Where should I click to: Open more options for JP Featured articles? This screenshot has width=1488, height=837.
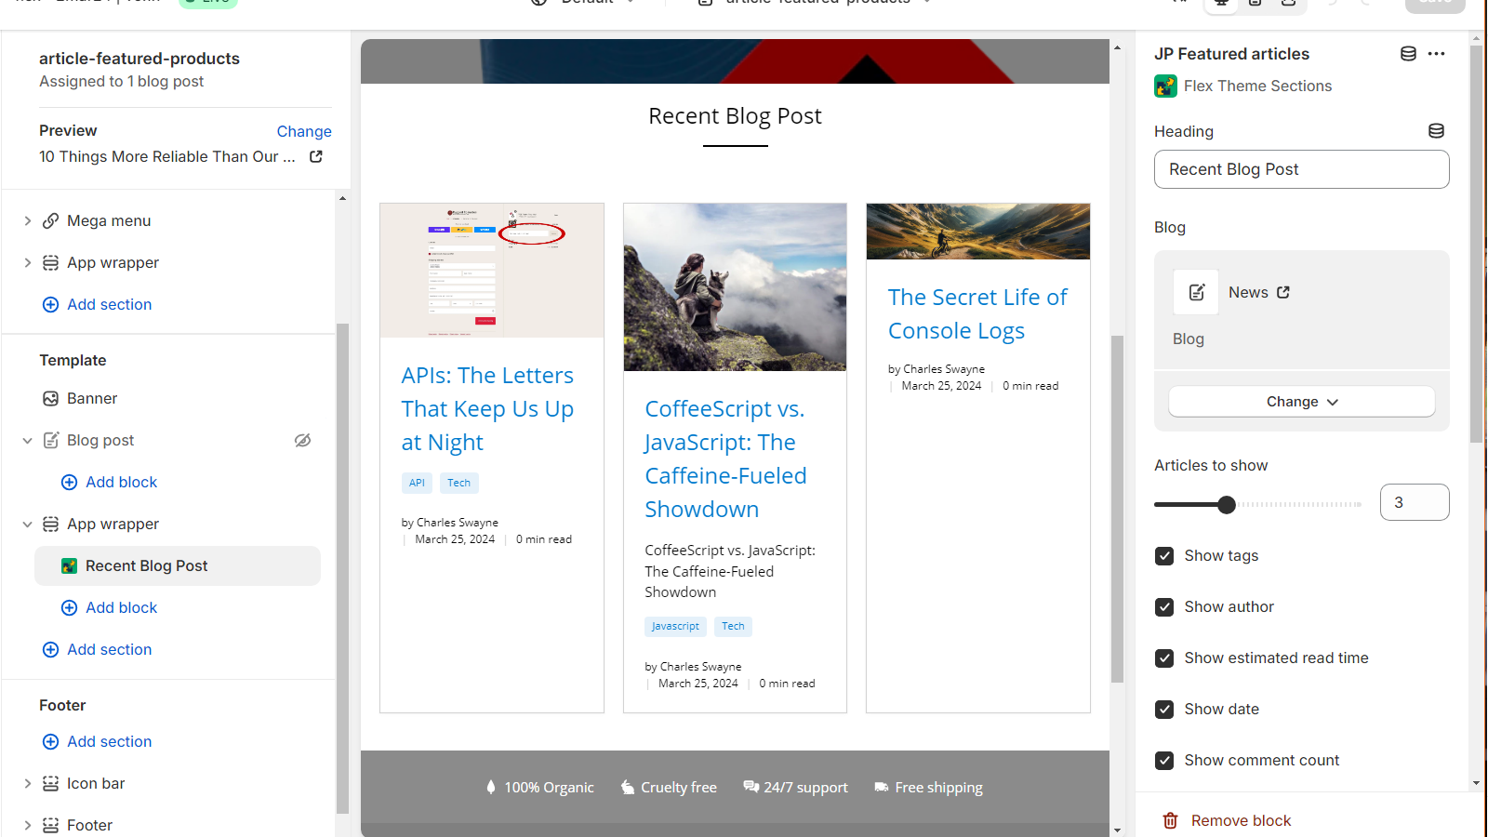tap(1436, 53)
